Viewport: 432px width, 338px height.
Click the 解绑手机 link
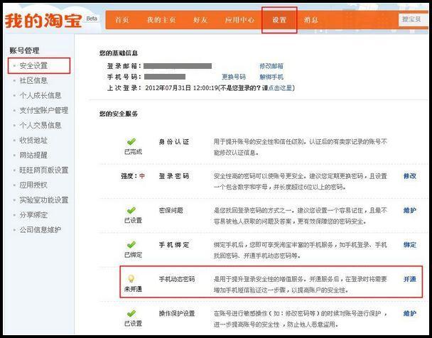(x=271, y=76)
